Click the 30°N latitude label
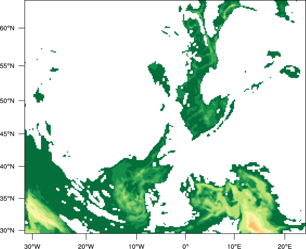The height and width of the screenshot is (249, 306). coord(7,231)
